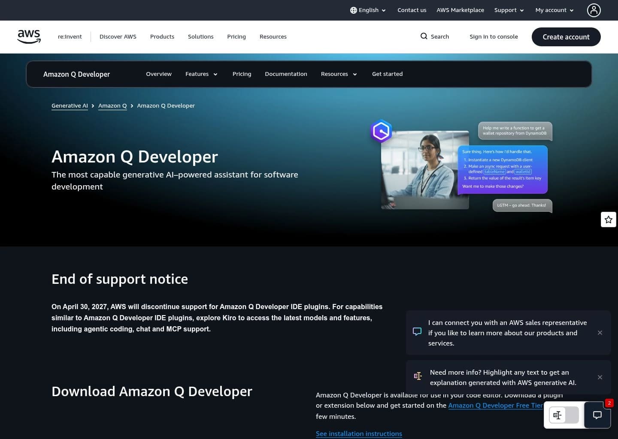Image resolution: width=618 pixels, height=439 pixels.
Task: Click the Amazon Q hexagon logo
Action: point(381,131)
